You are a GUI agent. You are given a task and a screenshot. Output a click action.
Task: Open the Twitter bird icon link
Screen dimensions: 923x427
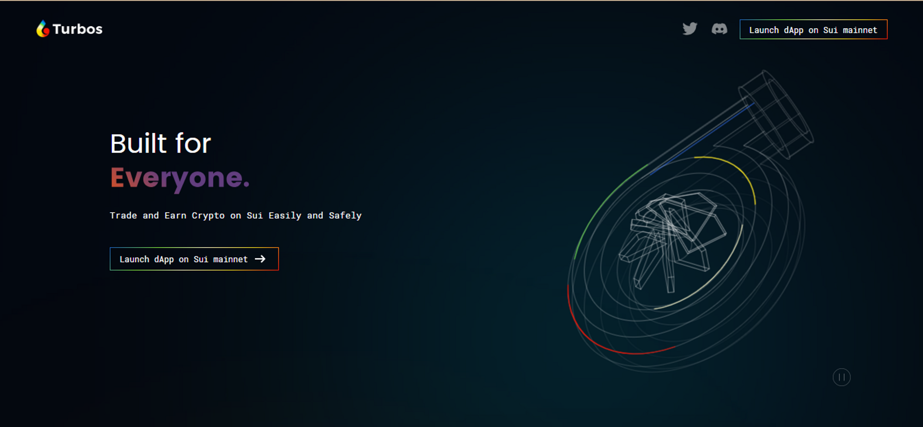click(690, 29)
